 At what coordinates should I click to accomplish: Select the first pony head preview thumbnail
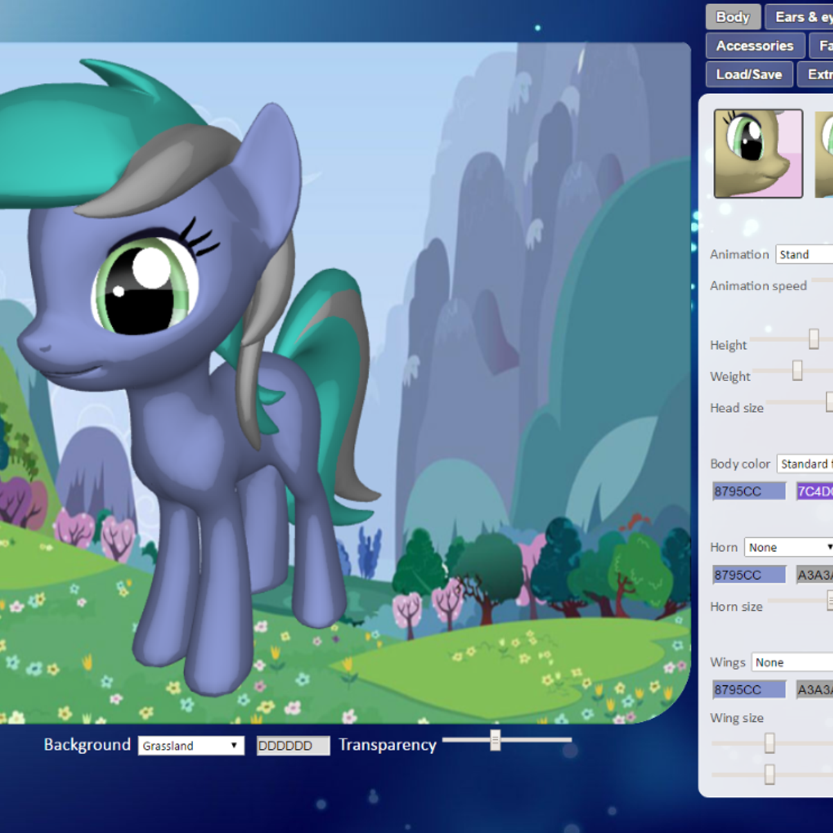coord(758,153)
